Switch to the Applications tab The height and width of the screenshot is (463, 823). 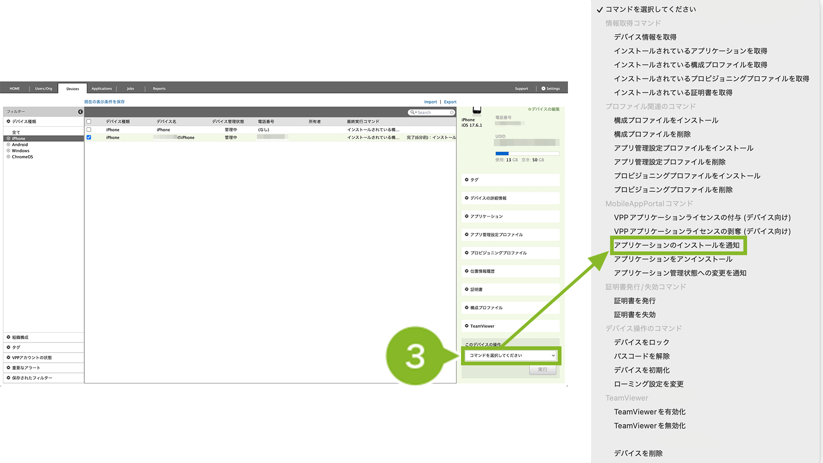click(x=101, y=88)
